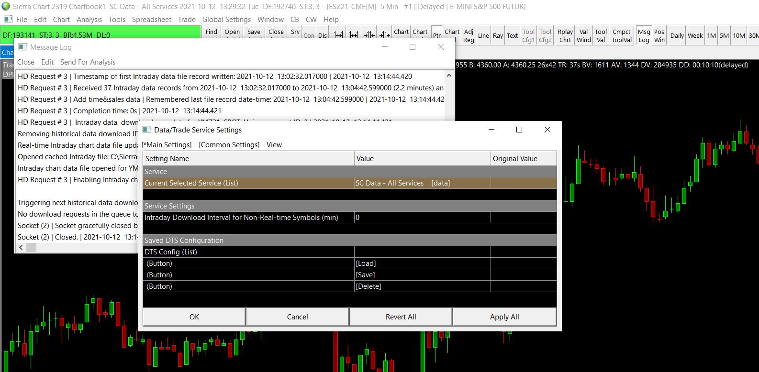This screenshot has width=759, height=372.
Task: Open the Chart menu
Action: click(61, 20)
